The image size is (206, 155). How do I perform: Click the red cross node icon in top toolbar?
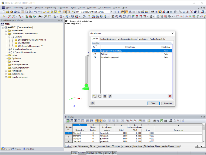coord(192,12)
